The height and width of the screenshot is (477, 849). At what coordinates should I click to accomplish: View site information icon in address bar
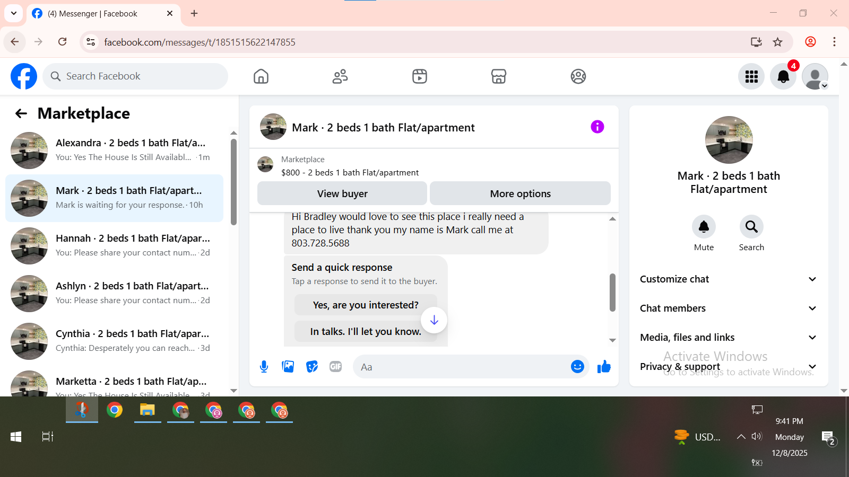[x=91, y=42]
